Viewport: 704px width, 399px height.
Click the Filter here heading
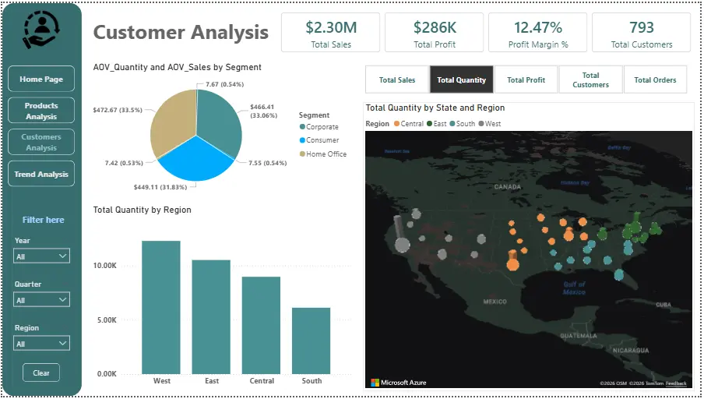[x=43, y=220]
